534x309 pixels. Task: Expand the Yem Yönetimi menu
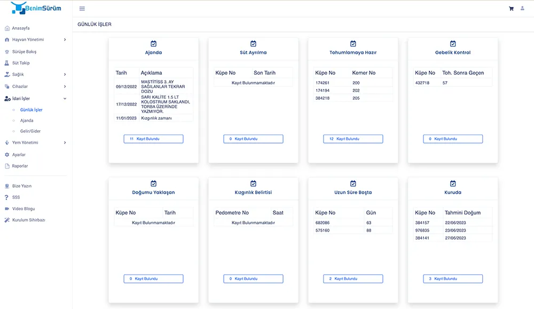pos(65,142)
